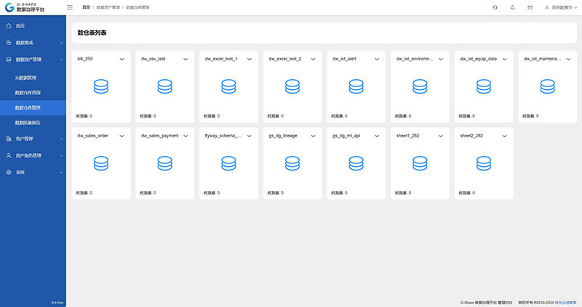This screenshot has width=582, height=307.
Task: Click the database icon on gs_dg_lineage card
Action: click(292, 164)
